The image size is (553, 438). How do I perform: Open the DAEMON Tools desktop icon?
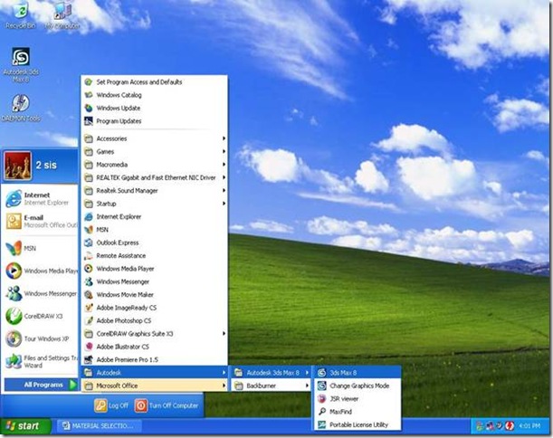[x=21, y=108]
